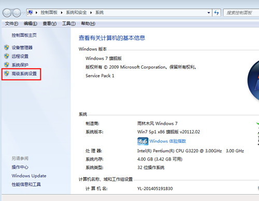Click manufacturer value 雨林木风 Windows 7

[x=157, y=124]
